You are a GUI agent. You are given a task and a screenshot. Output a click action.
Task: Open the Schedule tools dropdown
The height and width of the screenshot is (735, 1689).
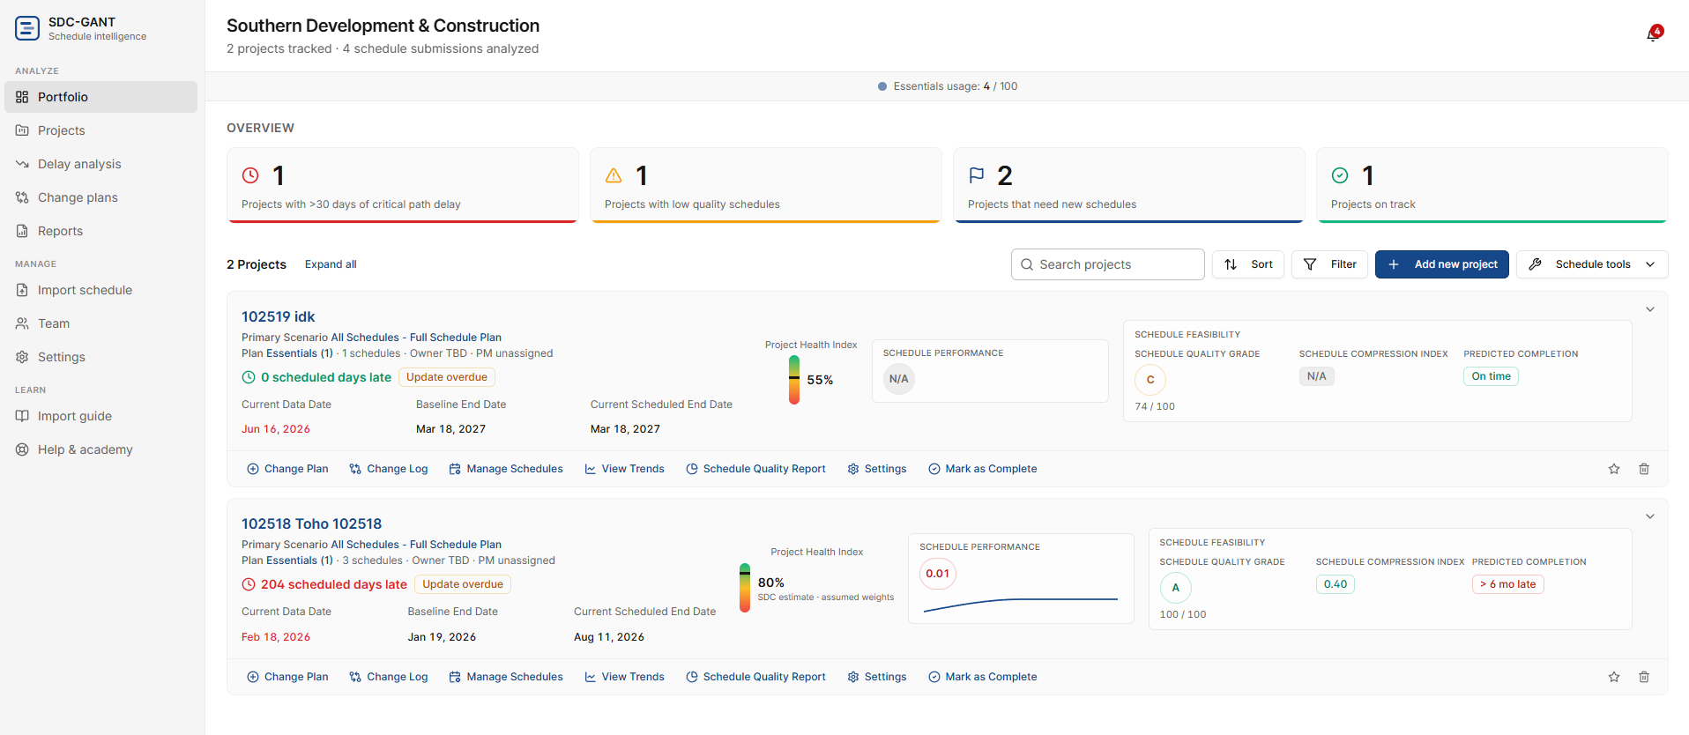[x=1592, y=264]
